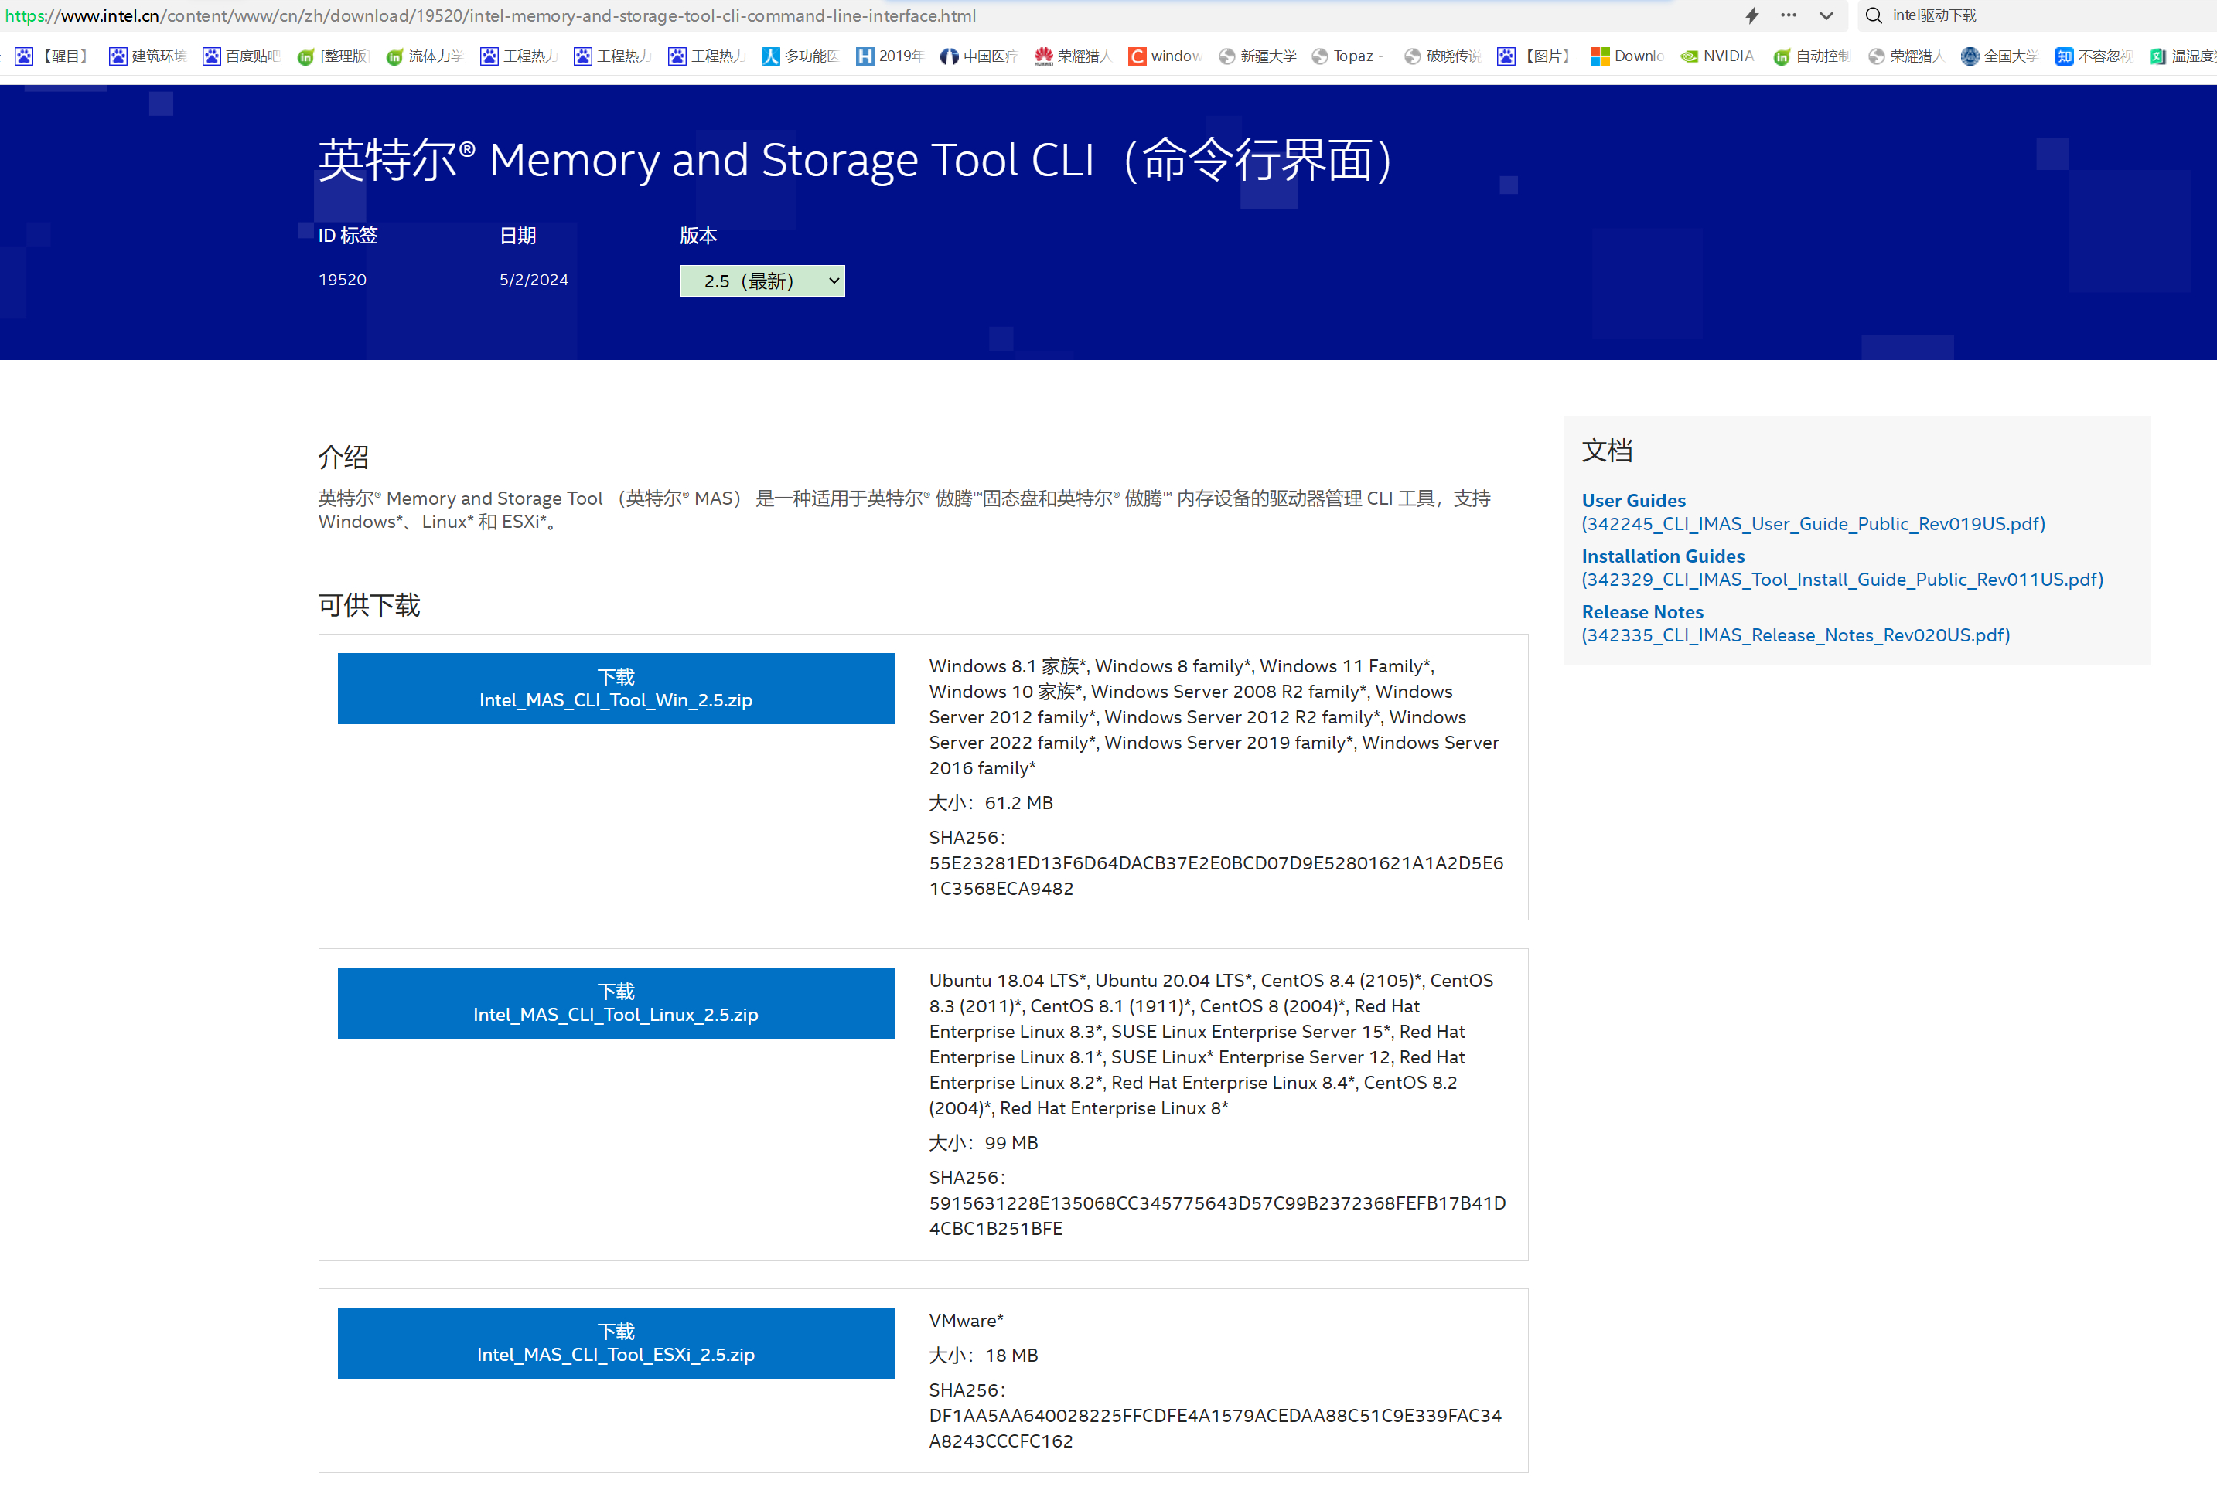Screen dimensions: 2217x1497
Task: Click the 文档 sidebar heading
Action: [x=1606, y=451]
